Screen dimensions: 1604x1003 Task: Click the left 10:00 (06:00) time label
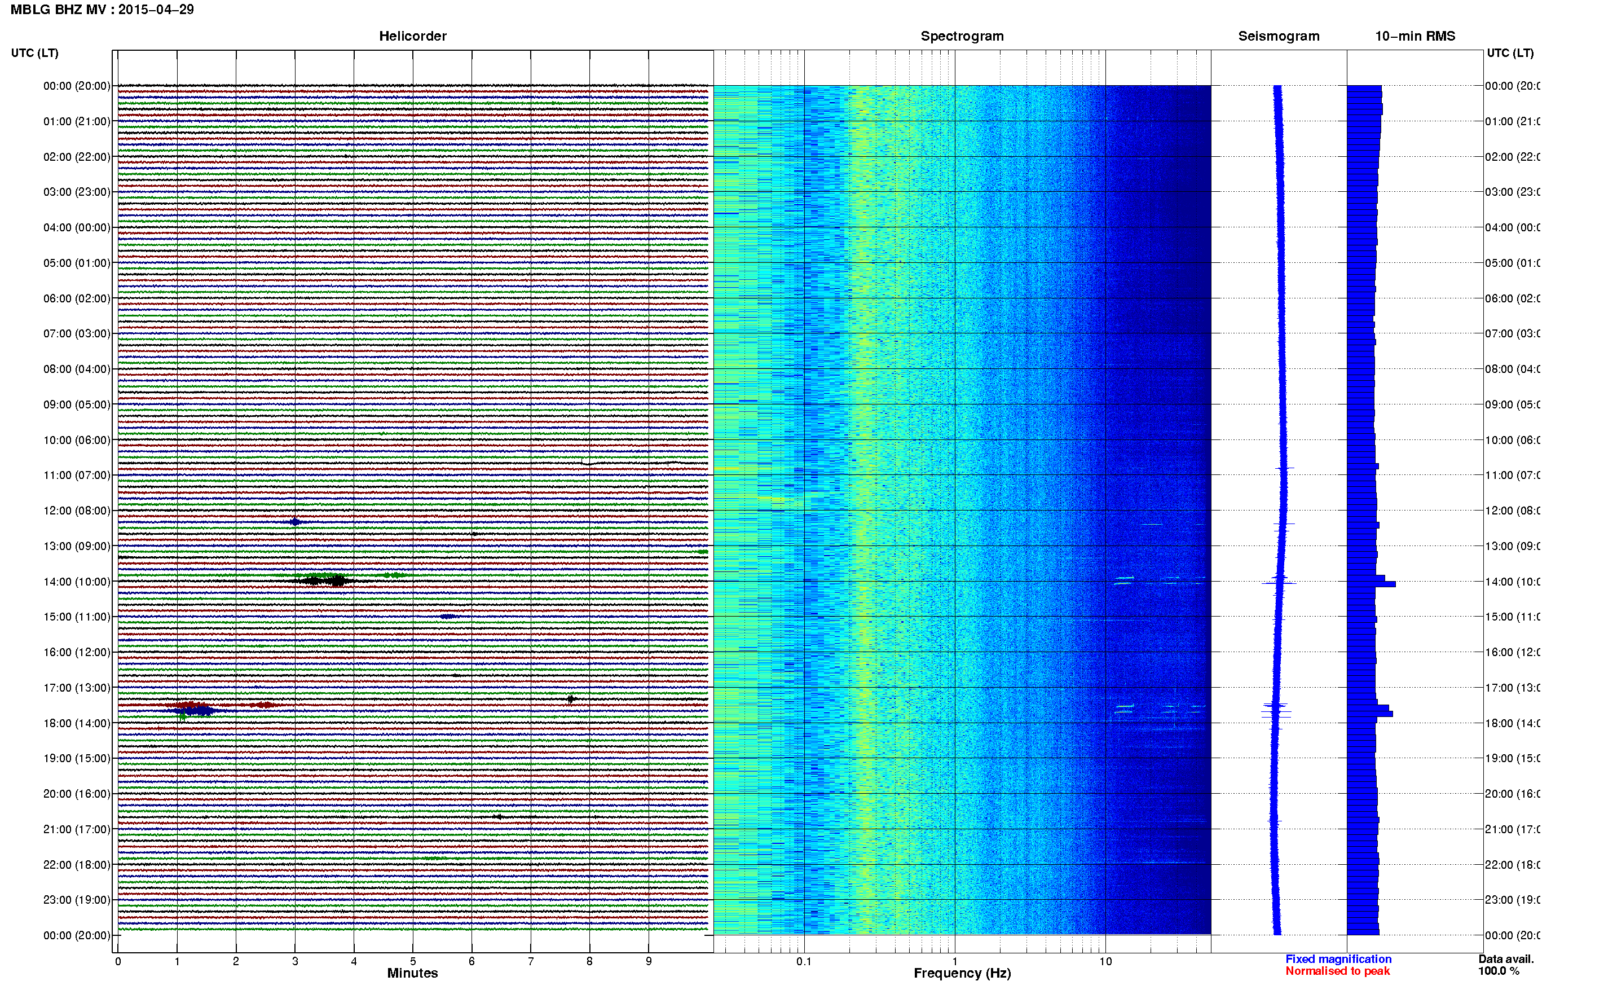point(77,440)
